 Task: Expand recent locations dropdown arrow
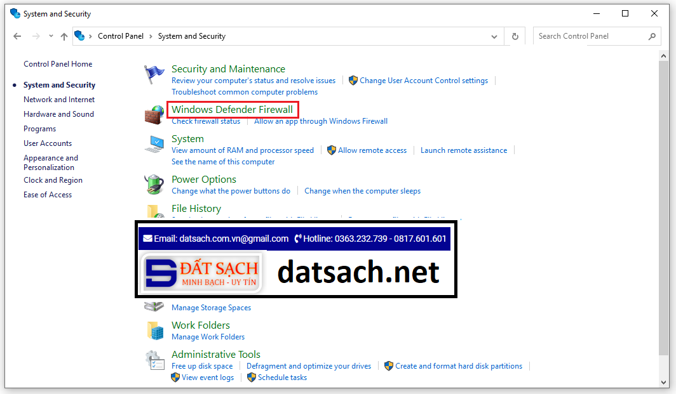(50, 37)
